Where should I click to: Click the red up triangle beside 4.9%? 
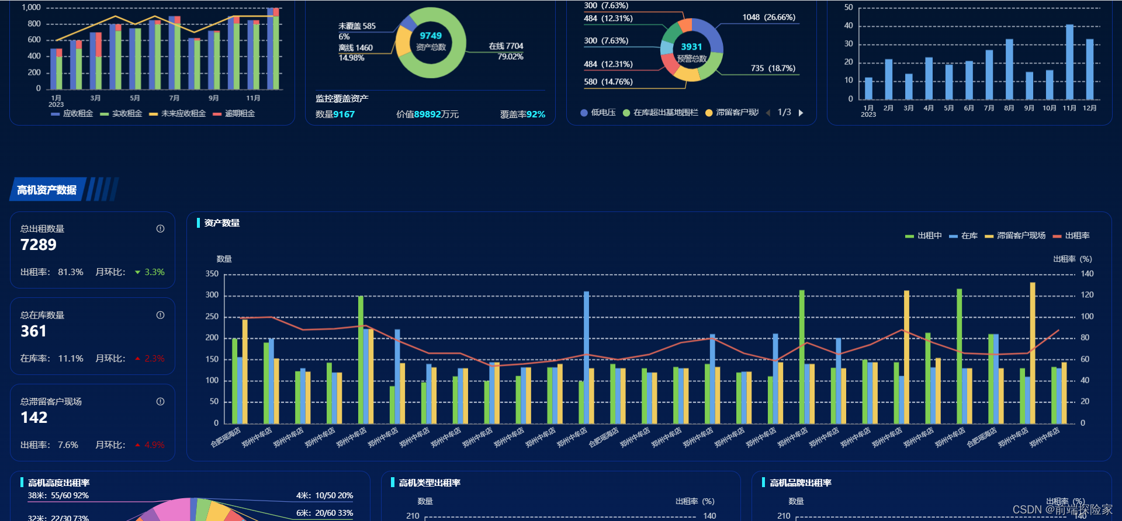138,445
